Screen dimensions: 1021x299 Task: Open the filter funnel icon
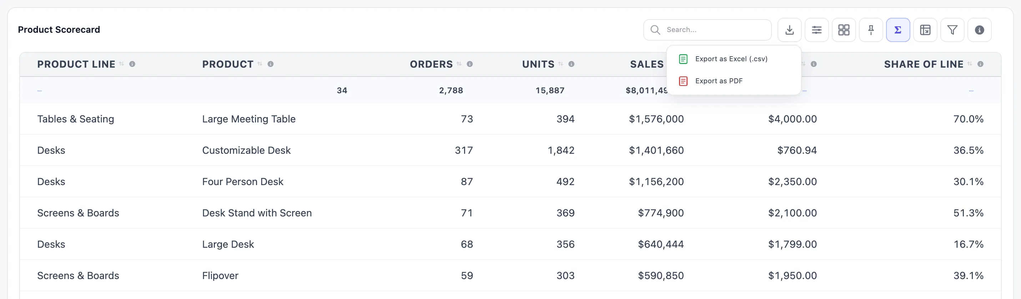click(x=952, y=30)
